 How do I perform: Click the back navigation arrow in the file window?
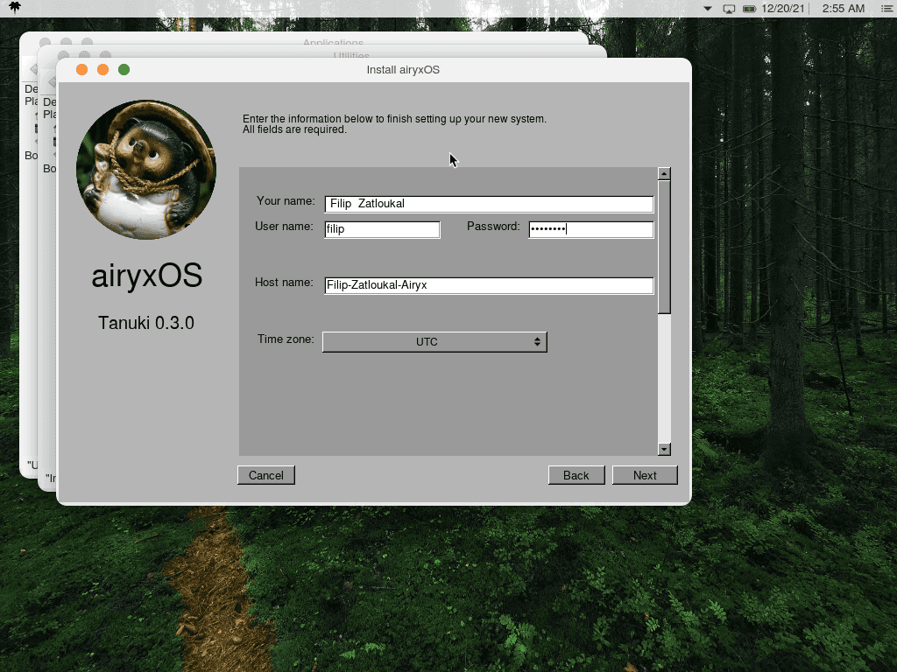(x=34, y=70)
